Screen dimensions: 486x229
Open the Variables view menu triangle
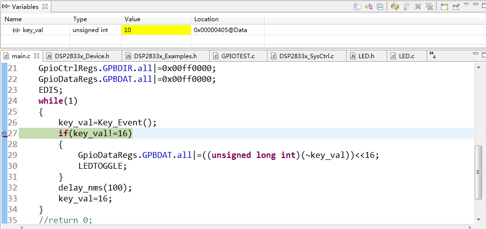tap(466, 4)
